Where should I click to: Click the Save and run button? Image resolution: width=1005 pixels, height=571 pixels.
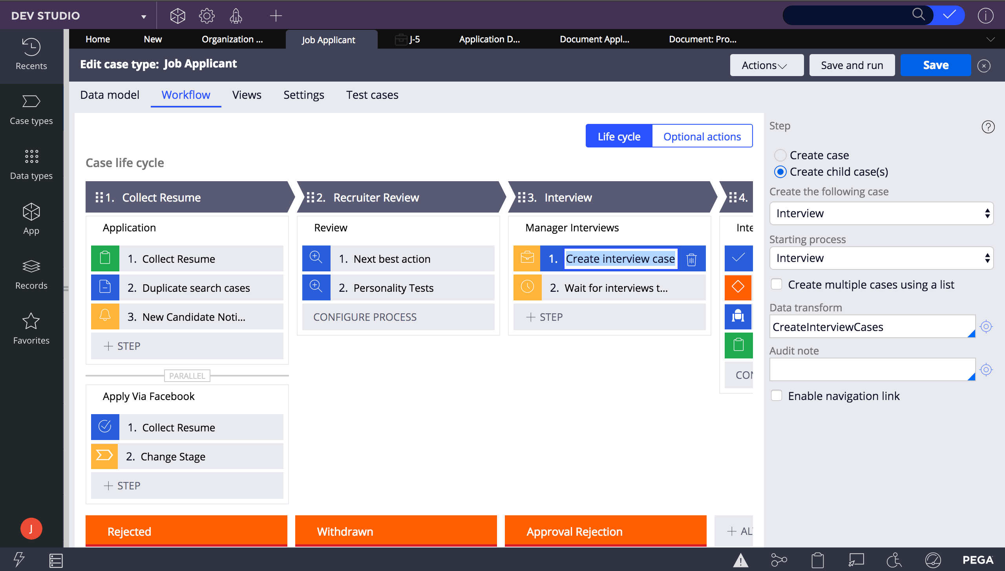point(852,65)
